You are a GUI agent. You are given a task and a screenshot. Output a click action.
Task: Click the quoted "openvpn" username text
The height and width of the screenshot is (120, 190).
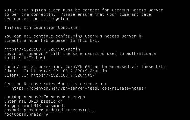pyautogui.click(x=37, y=53)
